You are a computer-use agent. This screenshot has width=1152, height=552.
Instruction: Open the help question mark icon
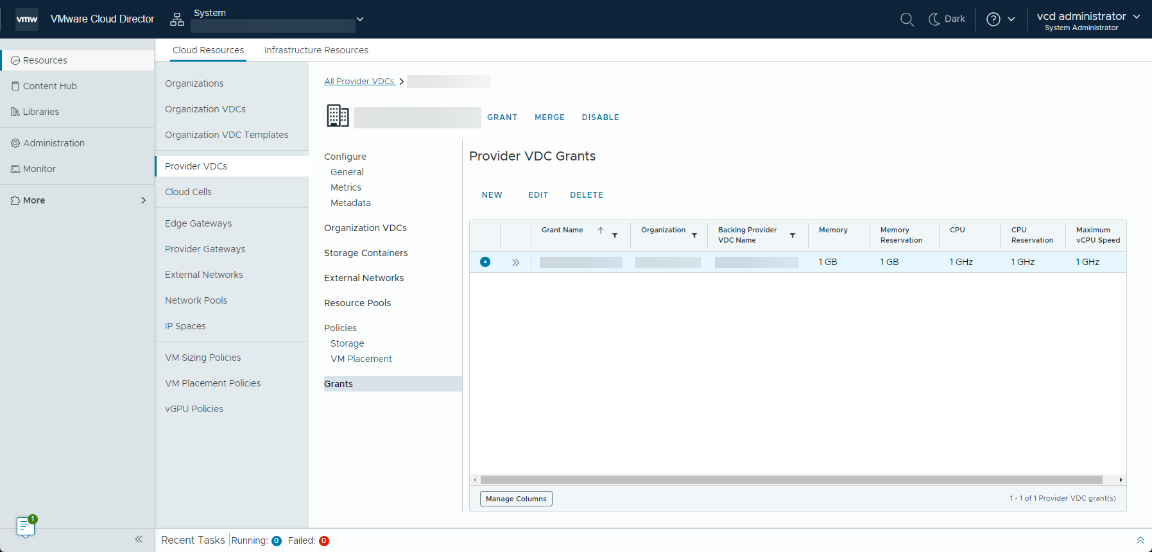(x=993, y=19)
